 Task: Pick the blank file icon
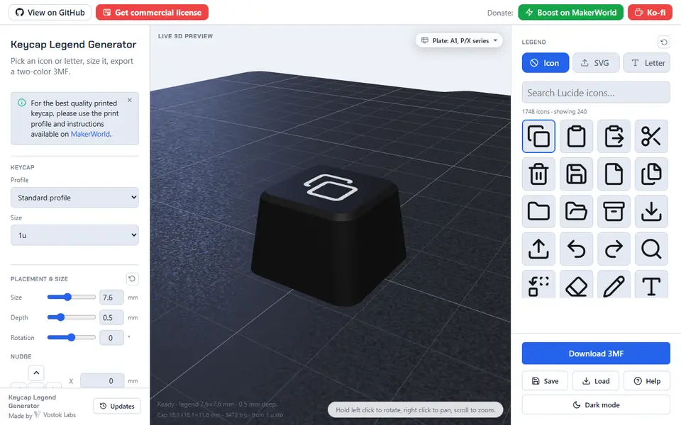pyautogui.click(x=613, y=174)
